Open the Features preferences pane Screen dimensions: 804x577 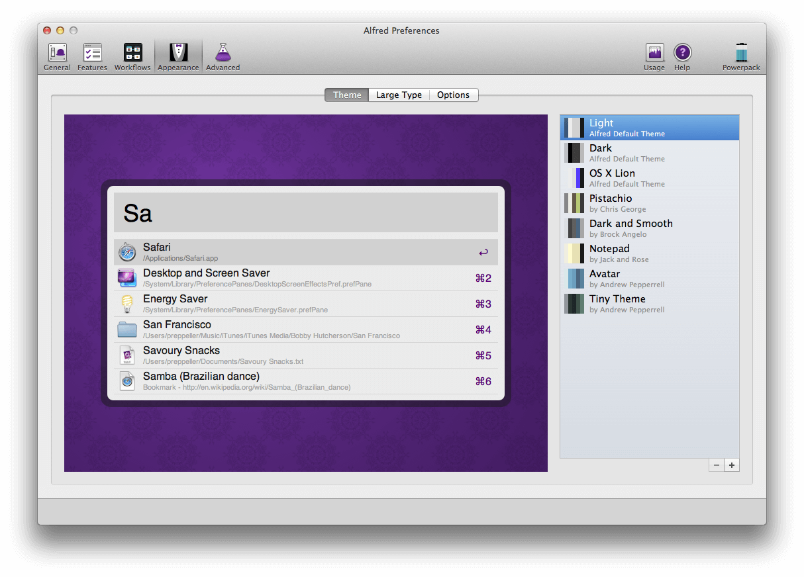[x=92, y=56]
